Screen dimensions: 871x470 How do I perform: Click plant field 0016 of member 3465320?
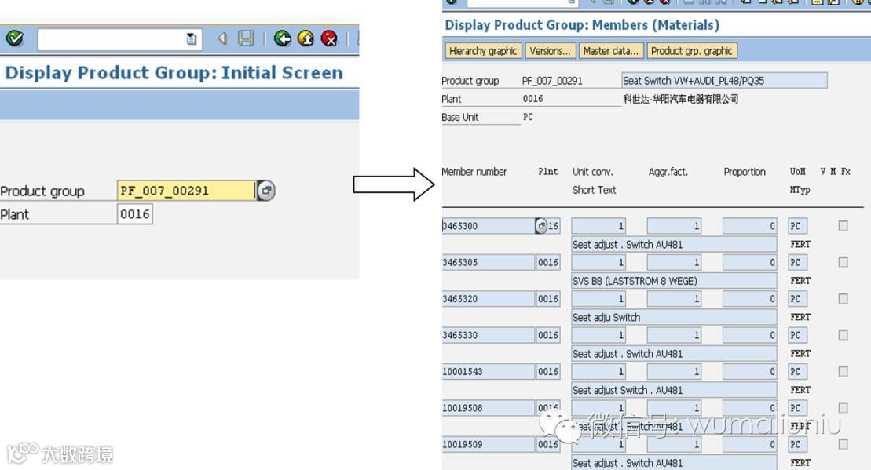pos(547,298)
